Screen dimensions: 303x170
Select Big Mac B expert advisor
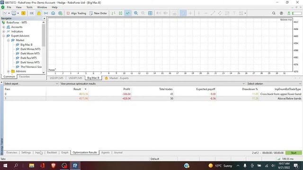click(x=27, y=45)
